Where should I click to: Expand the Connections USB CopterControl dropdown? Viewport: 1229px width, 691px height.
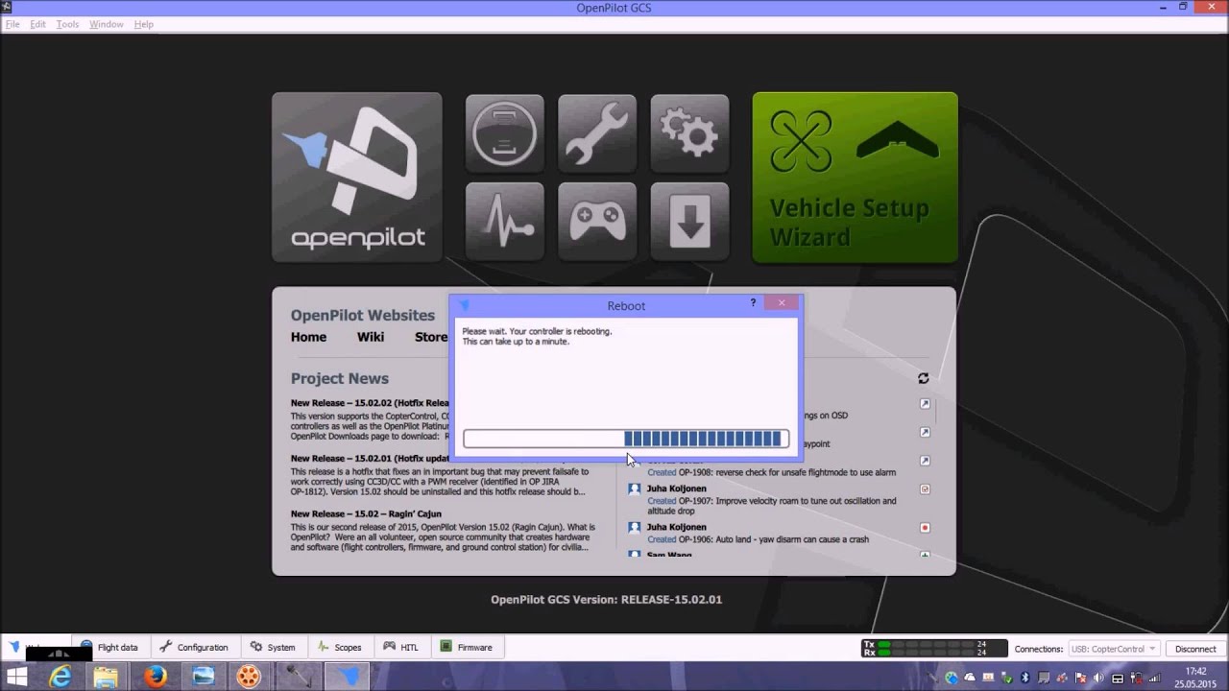pyautogui.click(x=1113, y=649)
